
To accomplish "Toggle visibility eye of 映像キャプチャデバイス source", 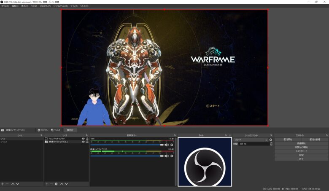I will click(83, 142).
